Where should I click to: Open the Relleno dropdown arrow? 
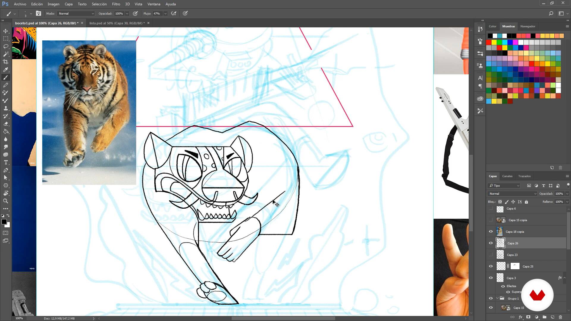pyautogui.click(x=567, y=202)
